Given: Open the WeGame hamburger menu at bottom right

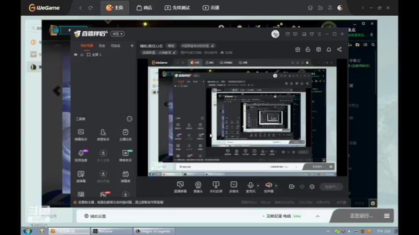Looking at the screenshot, I should click(x=387, y=216).
